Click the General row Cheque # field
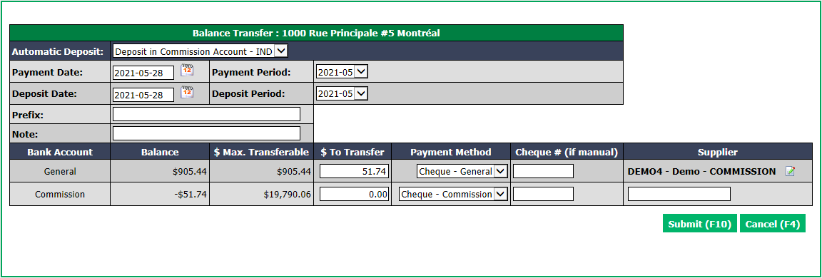The width and height of the screenshot is (822, 278). [543, 171]
